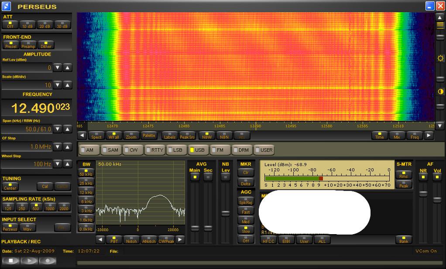Decrease Ref Lev with down arrow
This screenshot has width=446, height=269.
point(58,68)
